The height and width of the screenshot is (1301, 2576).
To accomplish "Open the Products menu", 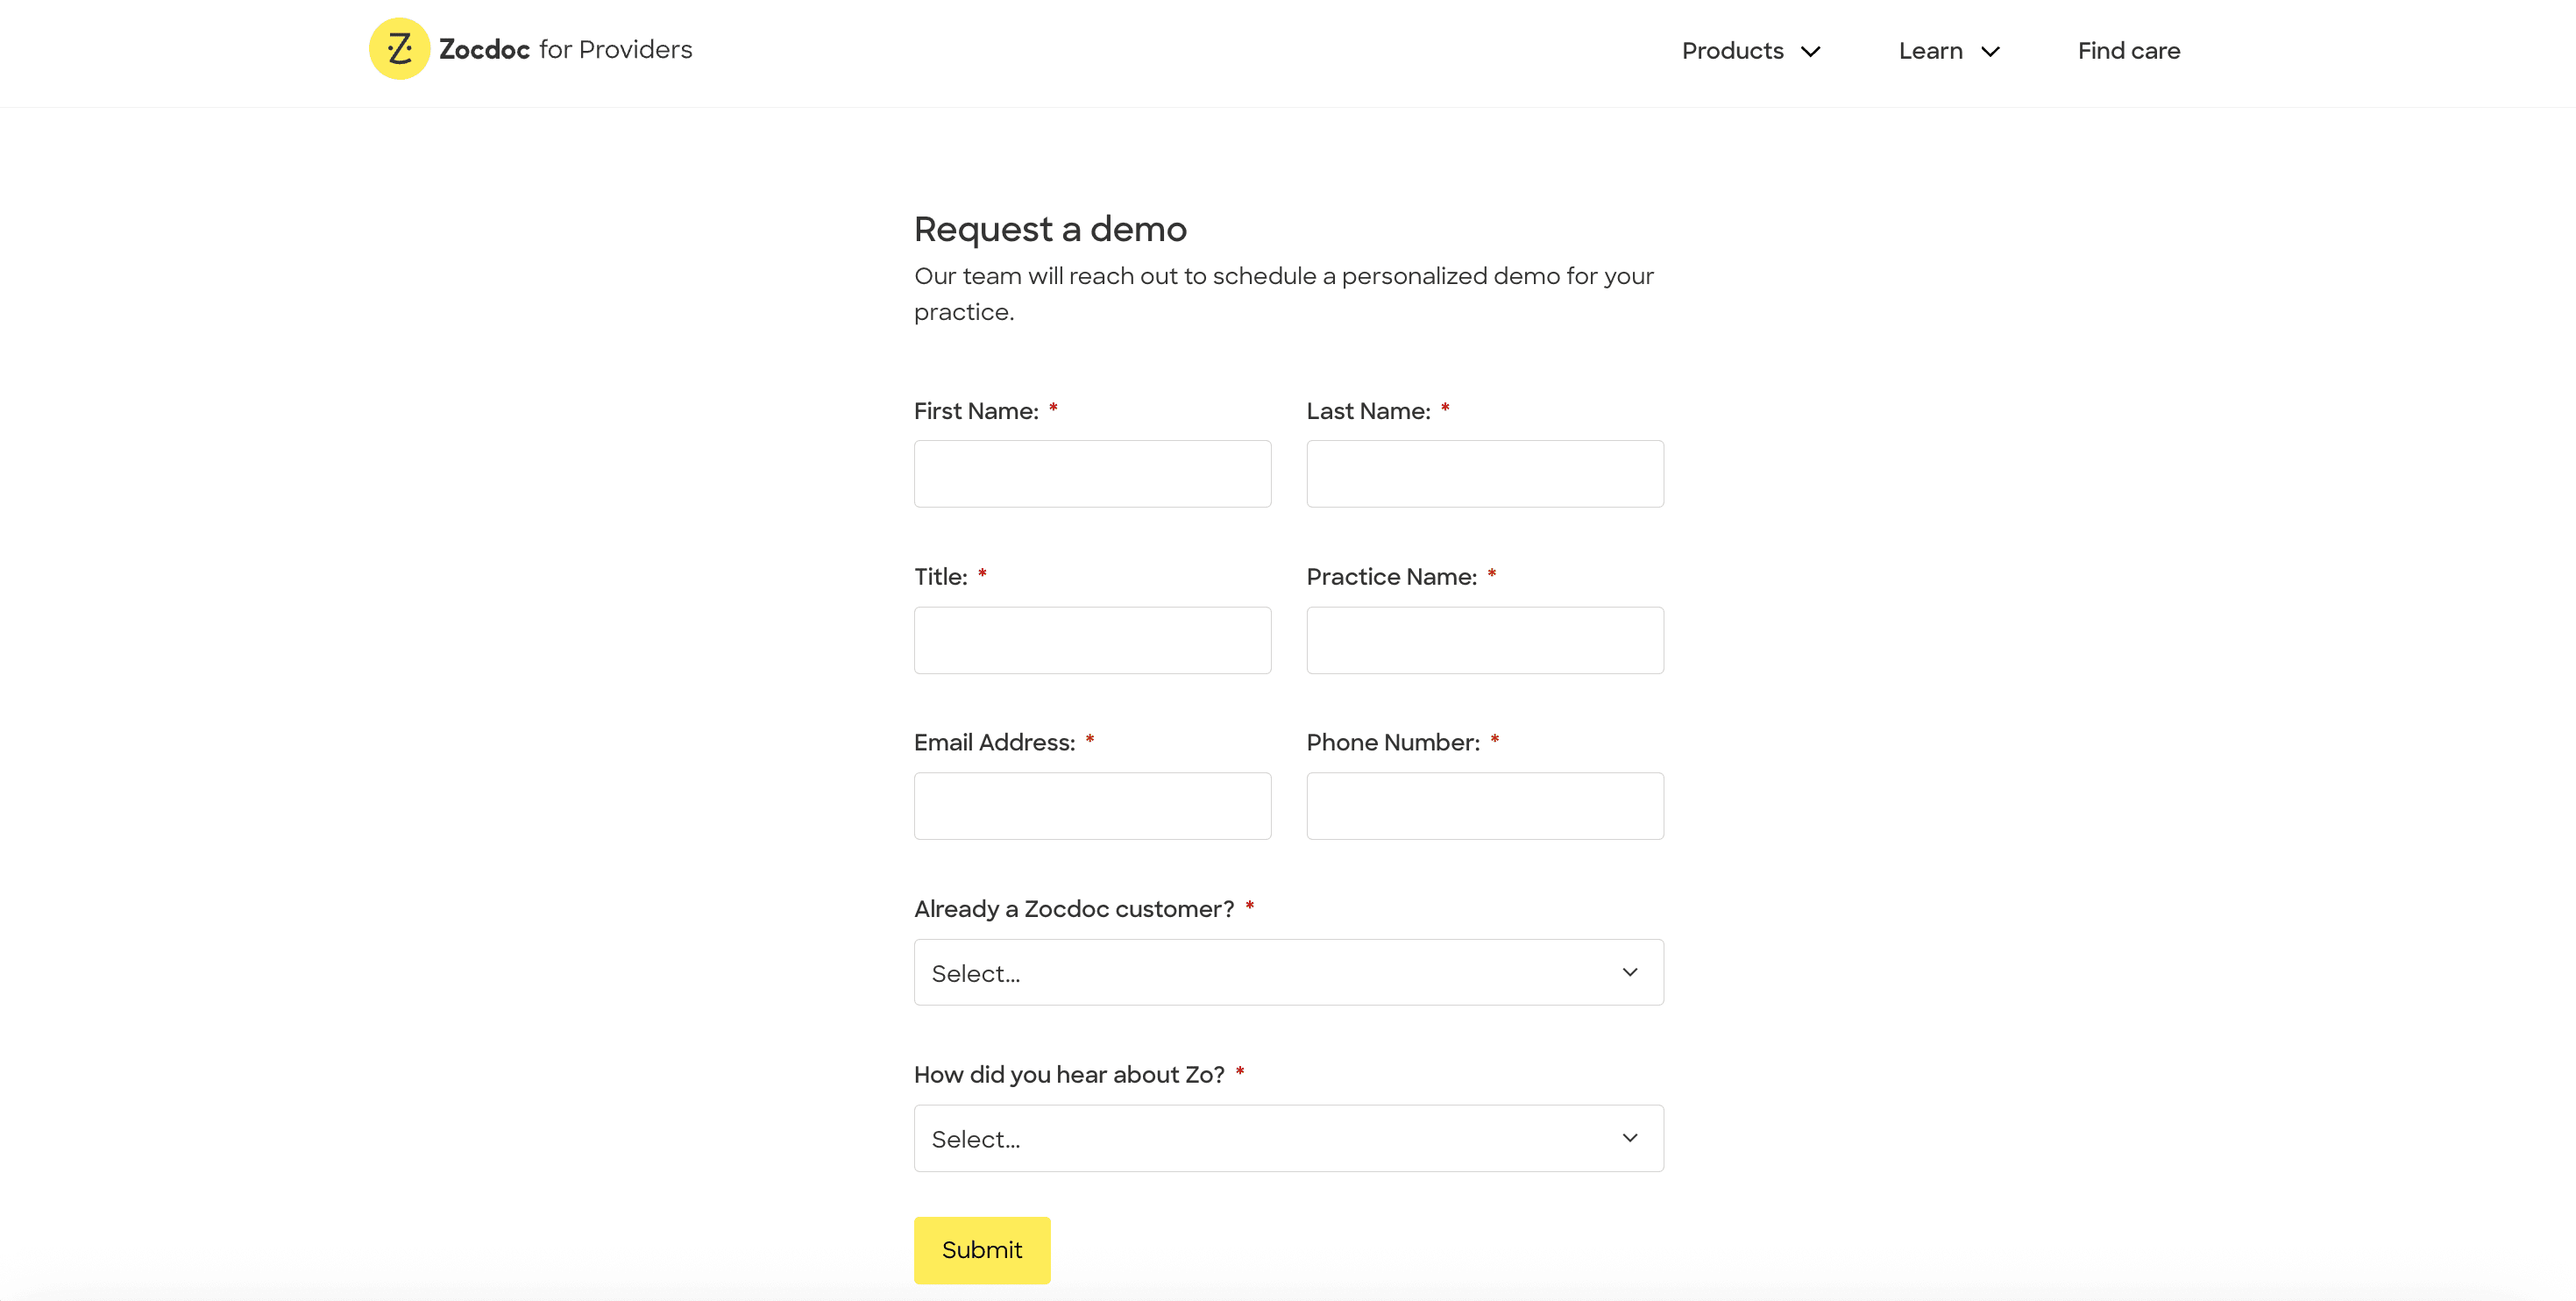I will coord(1732,51).
